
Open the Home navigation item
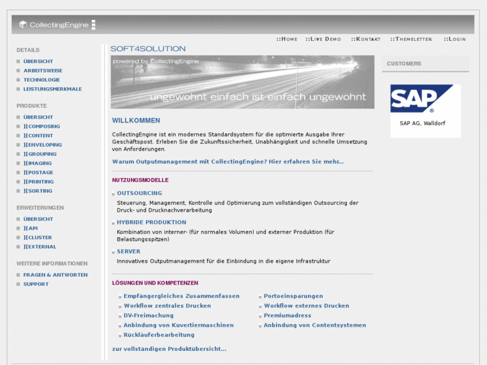pyautogui.click(x=287, y=39)
